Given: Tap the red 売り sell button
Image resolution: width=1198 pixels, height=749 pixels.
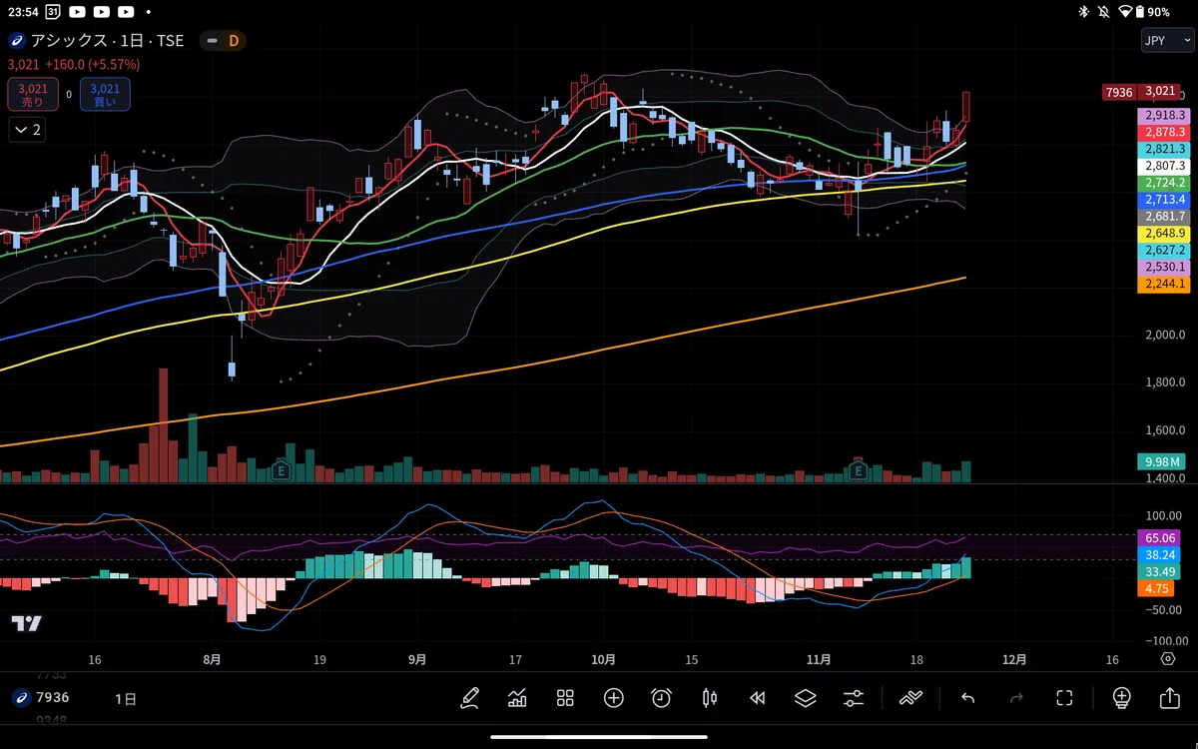Looking at the screenshot, I should [x=33, y=95].
